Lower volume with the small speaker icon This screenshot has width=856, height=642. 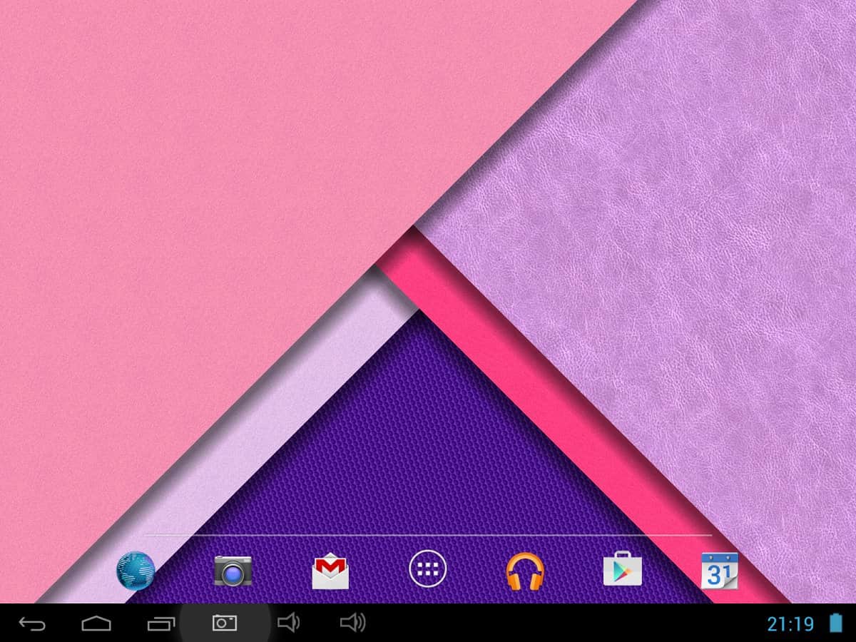[288, 623]
